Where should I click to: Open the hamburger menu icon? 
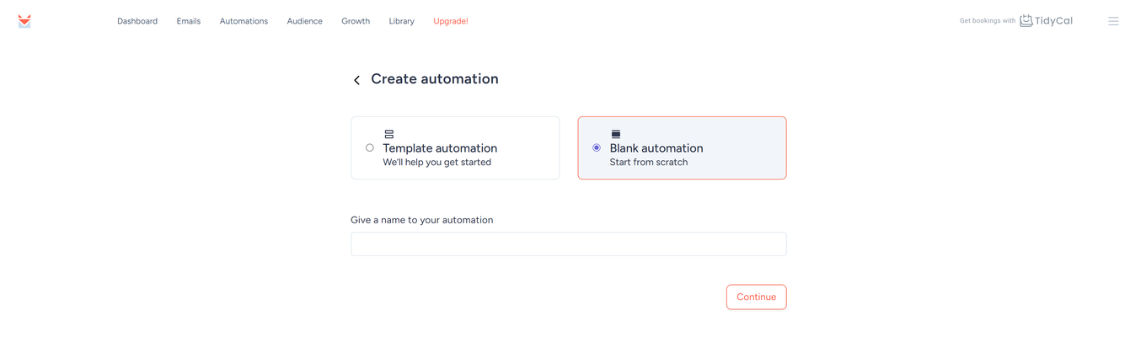coord(1113,21)
